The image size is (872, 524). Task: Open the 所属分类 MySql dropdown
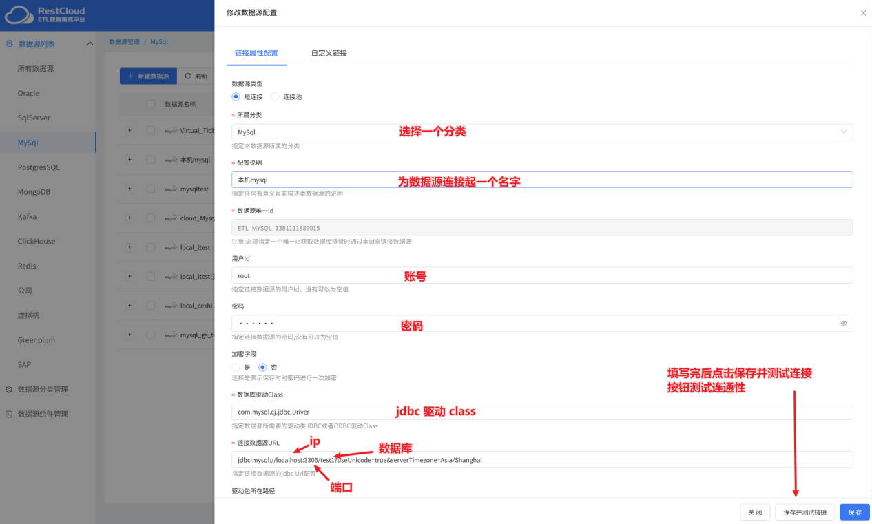(542, 132)
